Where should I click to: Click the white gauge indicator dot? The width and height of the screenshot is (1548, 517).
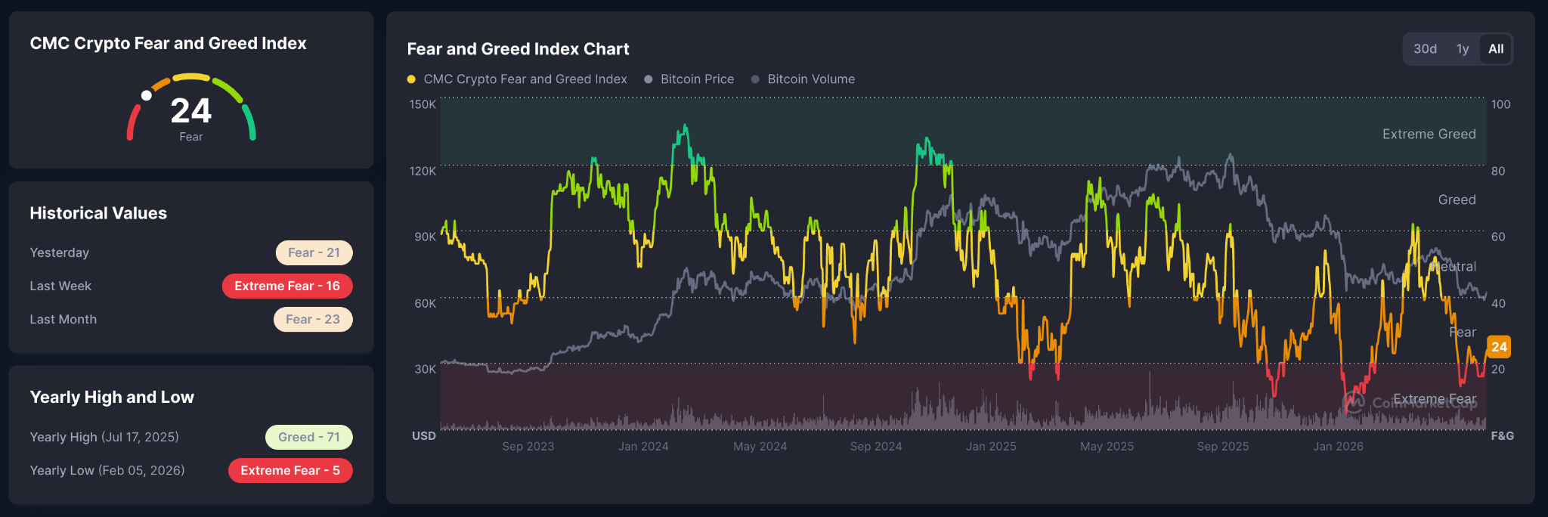click(147, 95)
